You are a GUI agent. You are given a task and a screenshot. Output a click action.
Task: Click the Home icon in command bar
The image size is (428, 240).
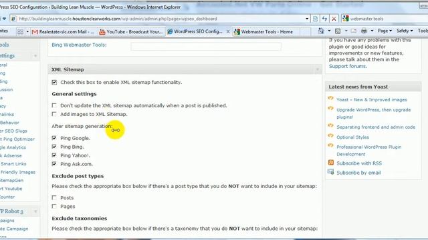321,31
